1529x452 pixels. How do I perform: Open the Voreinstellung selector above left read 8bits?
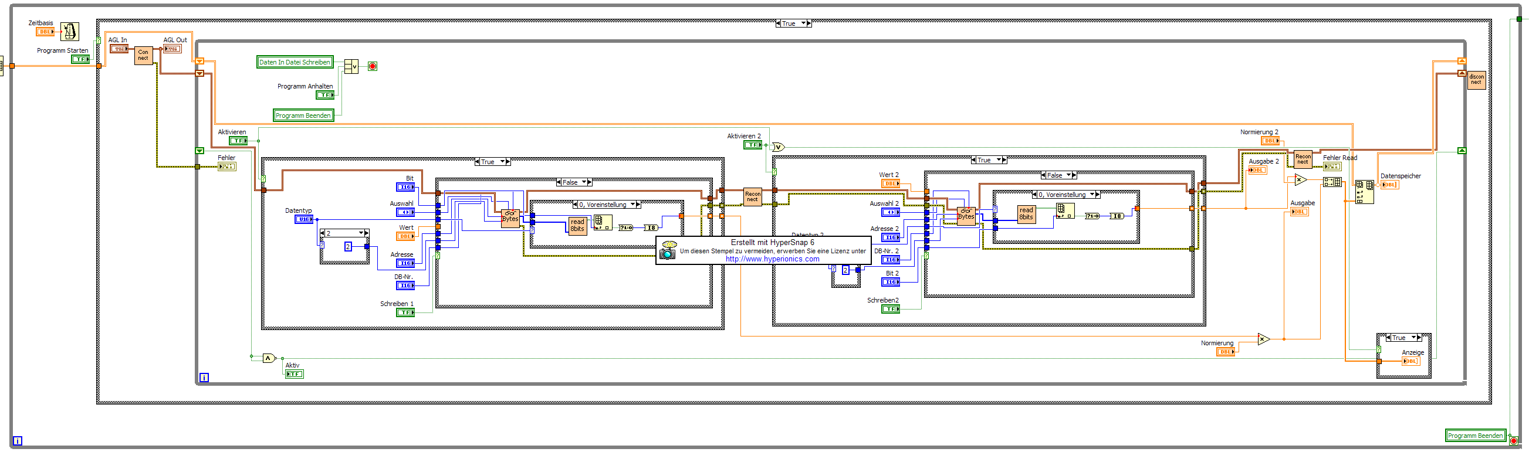pyautogui.click(x=607, y=205)
